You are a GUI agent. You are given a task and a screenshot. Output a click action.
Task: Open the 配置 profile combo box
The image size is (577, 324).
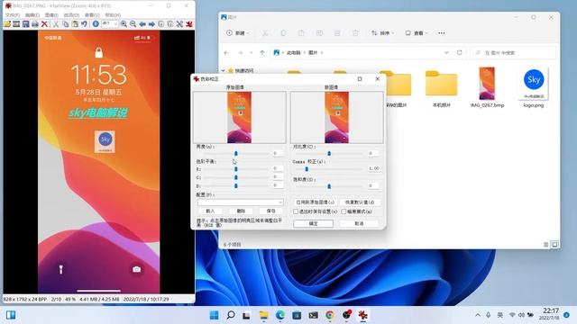tap(240, 202)
